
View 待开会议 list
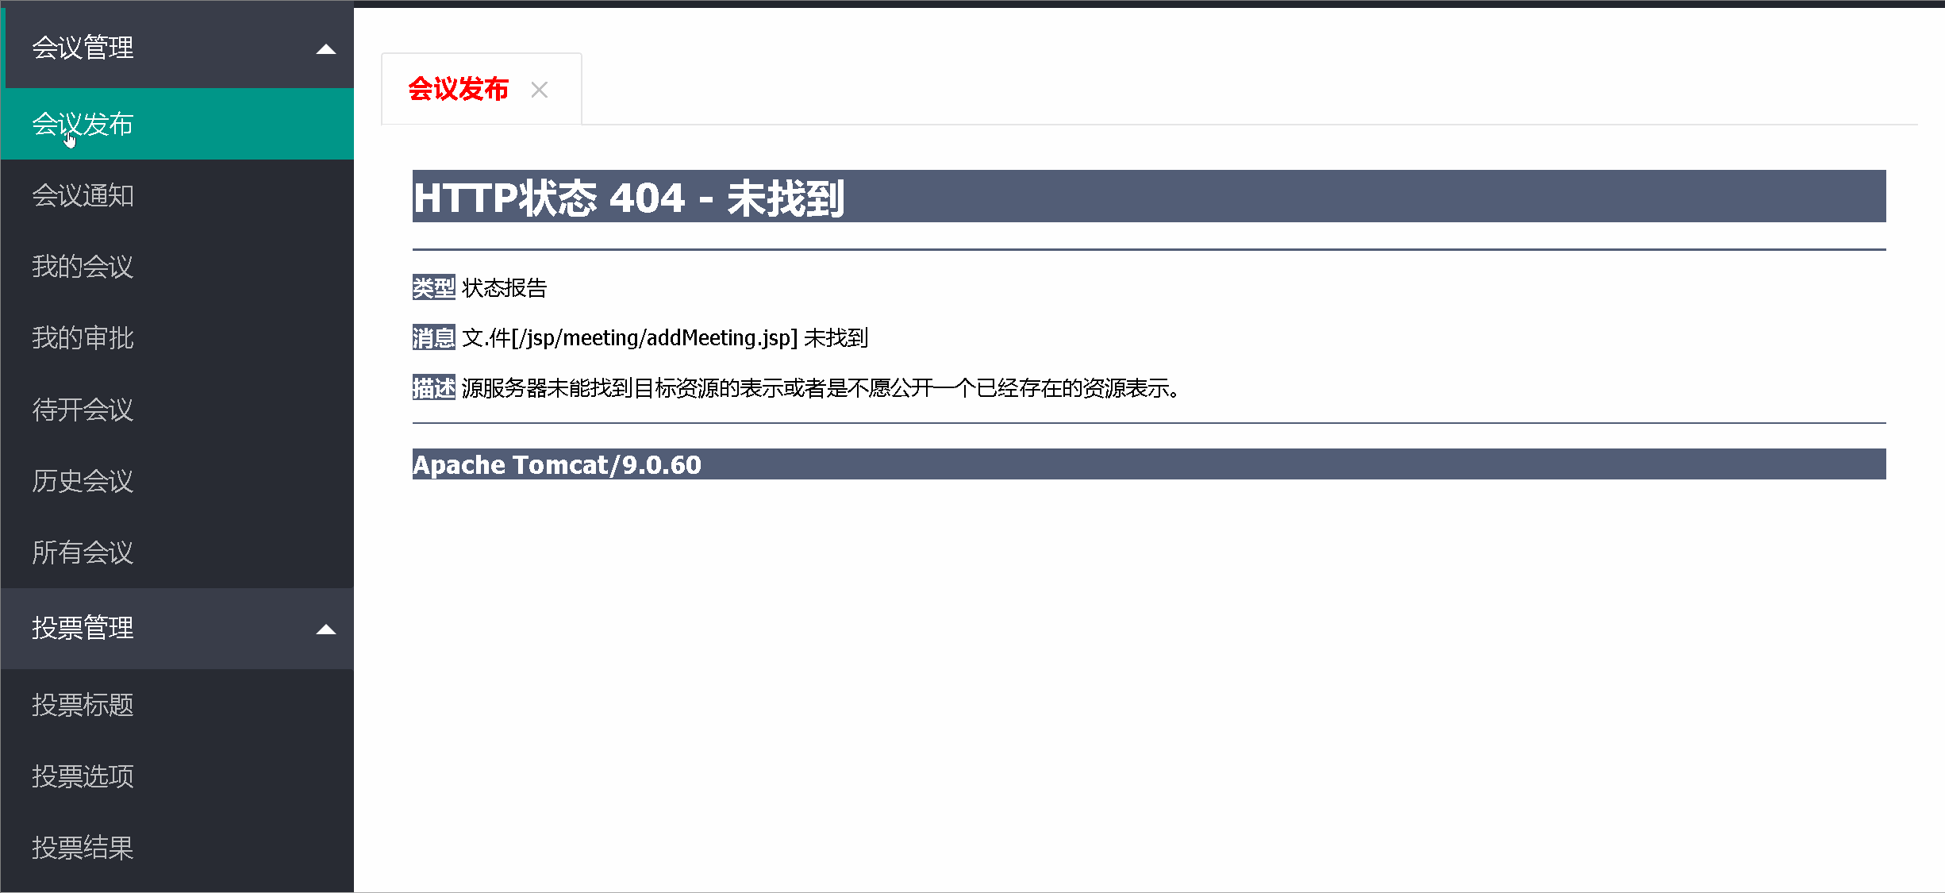point(82,410)
